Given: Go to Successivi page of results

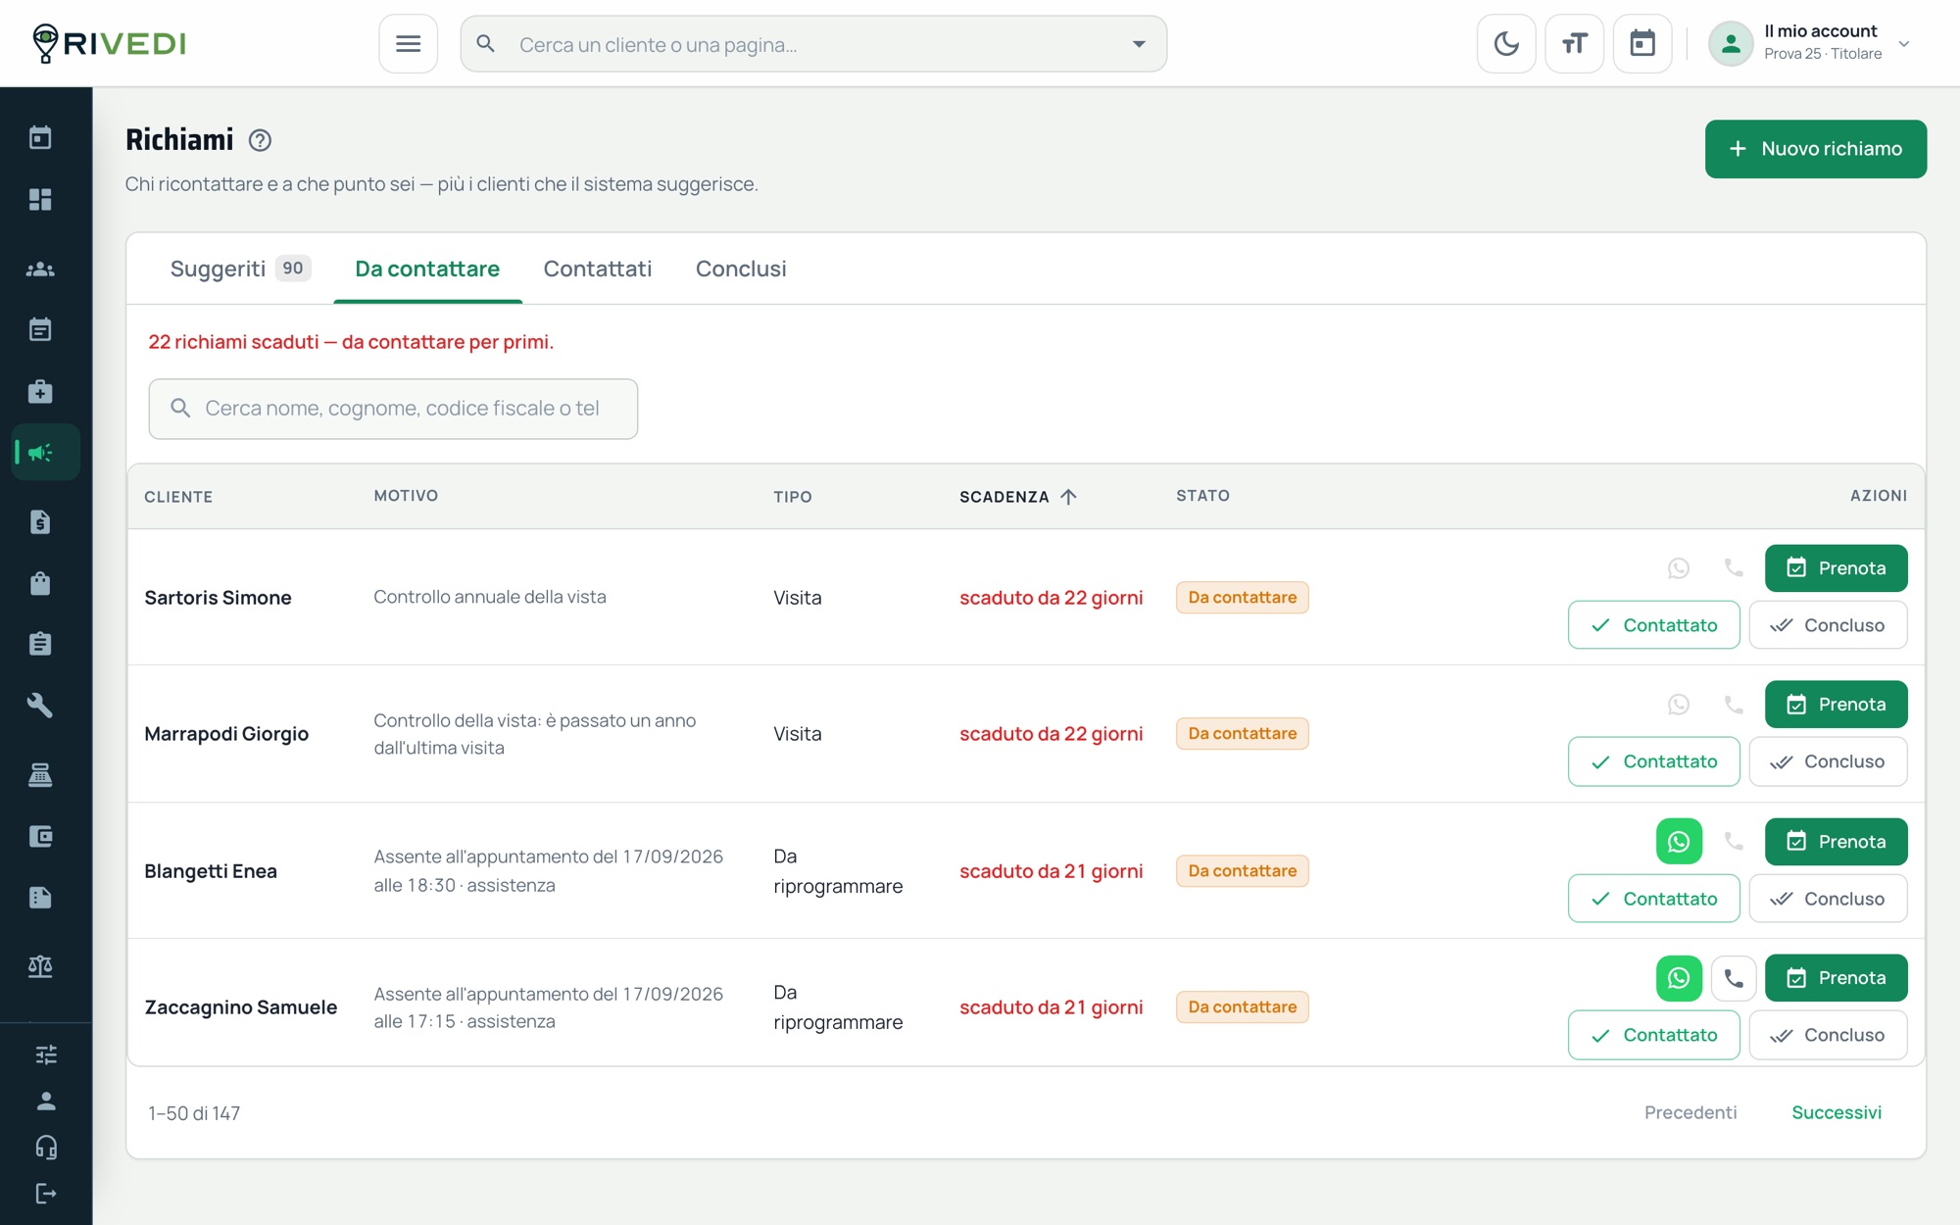Looking at the screenshot, I should click(x=1837, y=1112).
